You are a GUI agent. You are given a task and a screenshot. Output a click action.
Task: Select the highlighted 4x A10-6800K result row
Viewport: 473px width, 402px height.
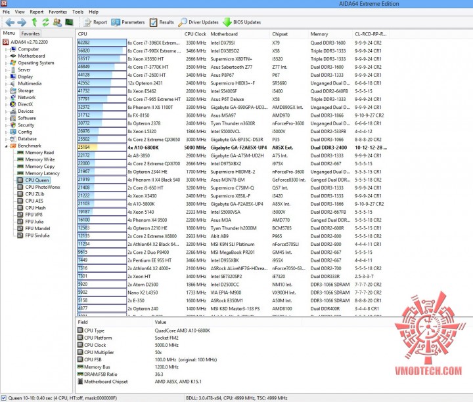(x=233, y=148)
